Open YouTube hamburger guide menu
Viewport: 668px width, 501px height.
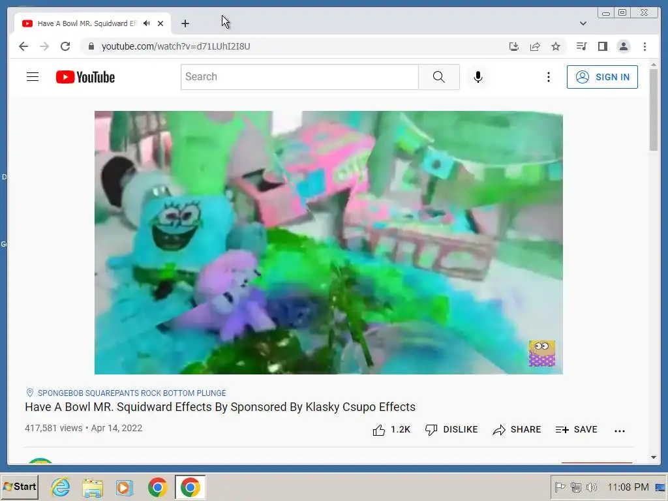point(33,77)
